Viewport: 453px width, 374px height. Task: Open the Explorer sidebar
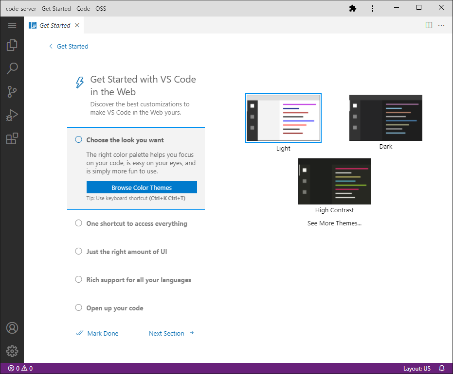tap(12, 45)
